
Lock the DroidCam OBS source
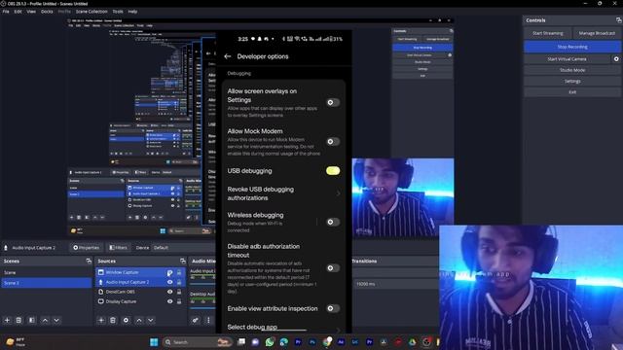tap(179, 292)
